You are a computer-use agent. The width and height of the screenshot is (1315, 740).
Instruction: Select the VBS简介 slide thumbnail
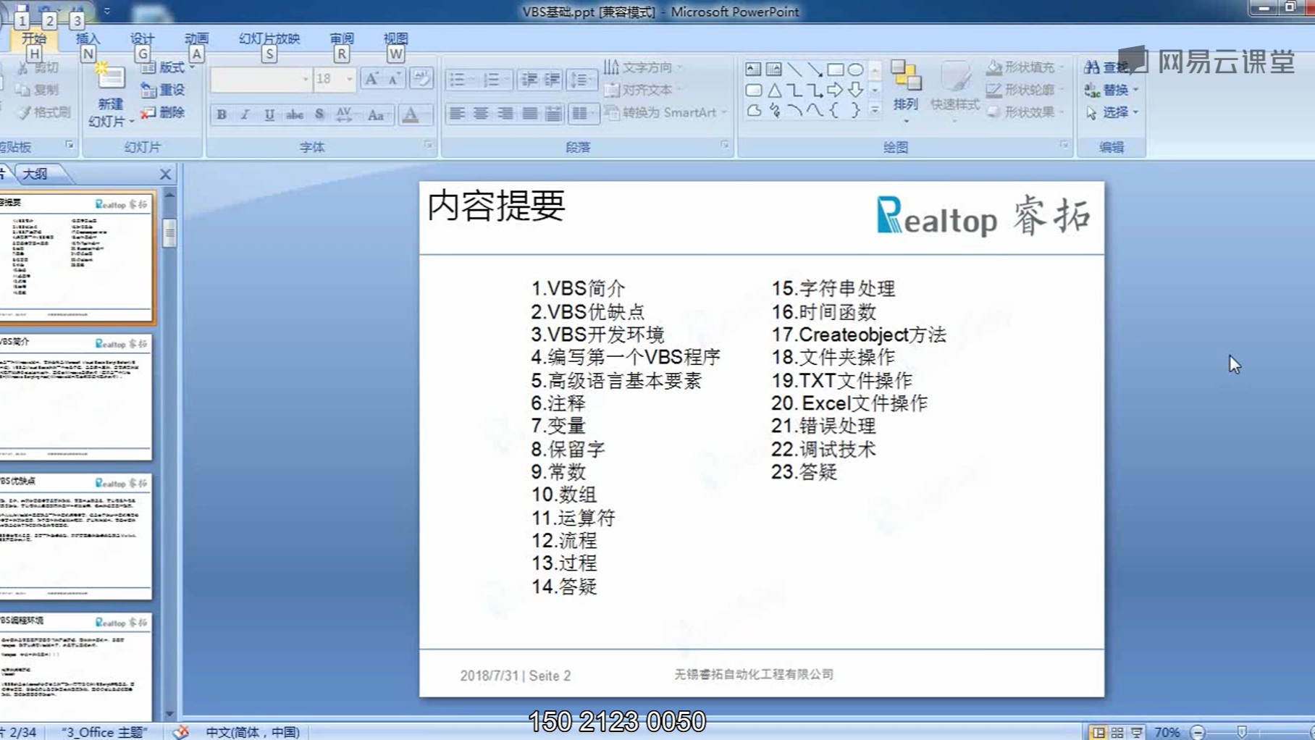[75, 397]
